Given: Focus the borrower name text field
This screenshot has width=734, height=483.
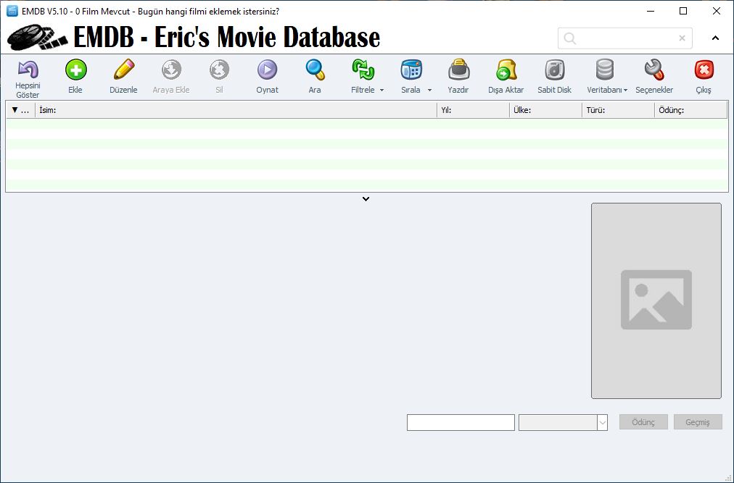Looking at the screenshot, I should point(461,422).
